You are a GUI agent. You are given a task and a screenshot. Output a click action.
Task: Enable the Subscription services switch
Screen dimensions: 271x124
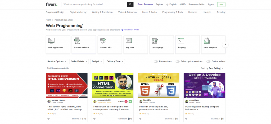pos(178,61)
